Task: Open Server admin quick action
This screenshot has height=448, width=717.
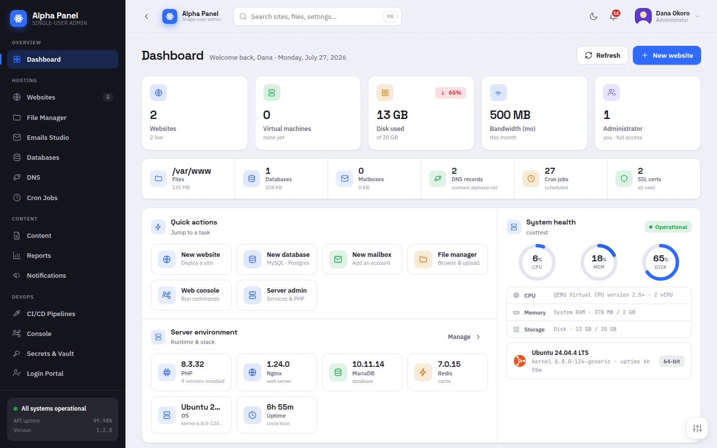Action: [277, 295]
